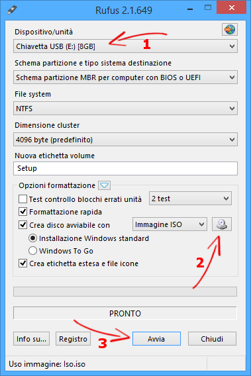This screenshot has height=376, width=251.
Task: Open File system NTFS dropdown
Action: [126, 109]
